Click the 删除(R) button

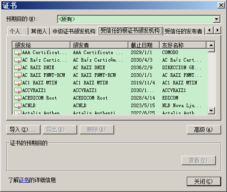(x=97, y=129)
